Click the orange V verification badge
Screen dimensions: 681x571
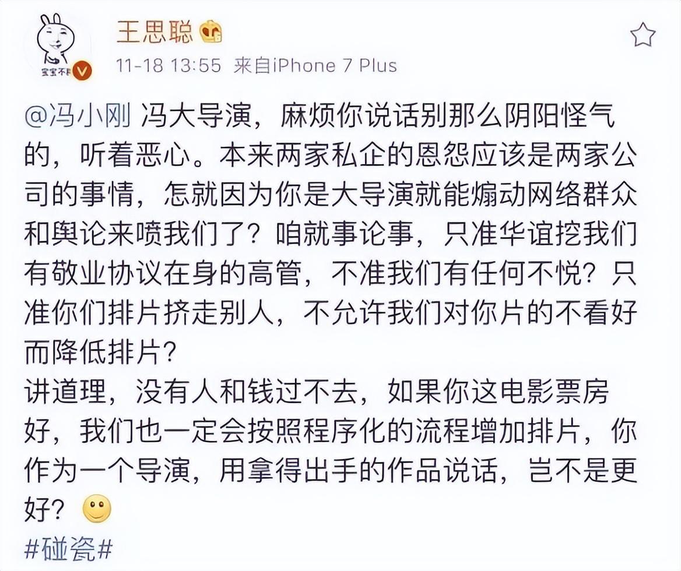coord(80,71)
